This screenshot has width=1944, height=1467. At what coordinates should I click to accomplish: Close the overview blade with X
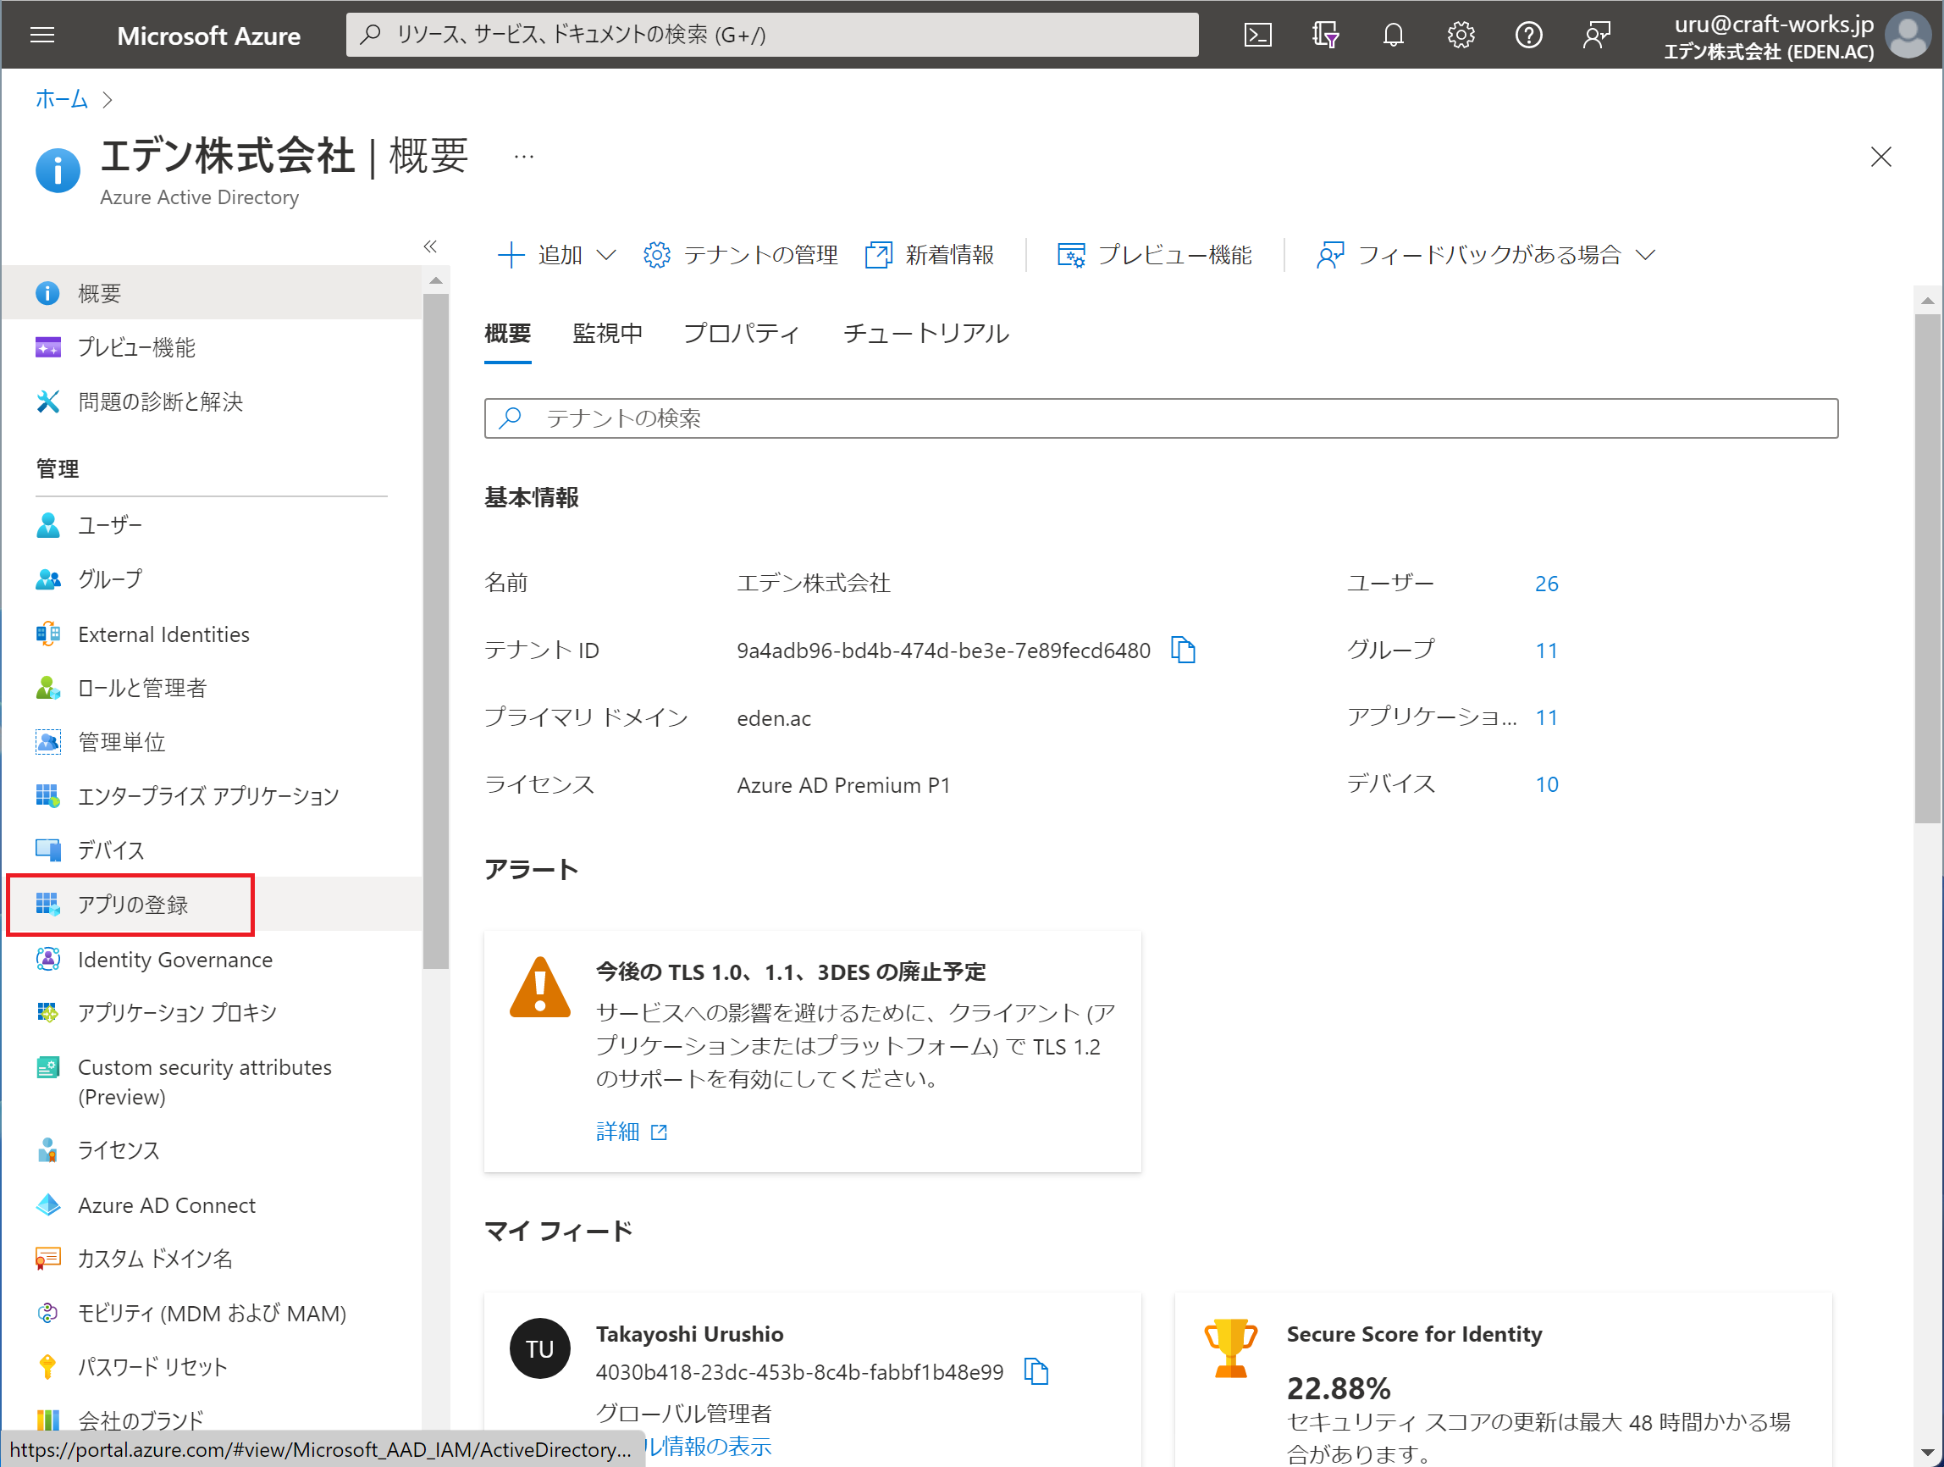point(1880,157)
